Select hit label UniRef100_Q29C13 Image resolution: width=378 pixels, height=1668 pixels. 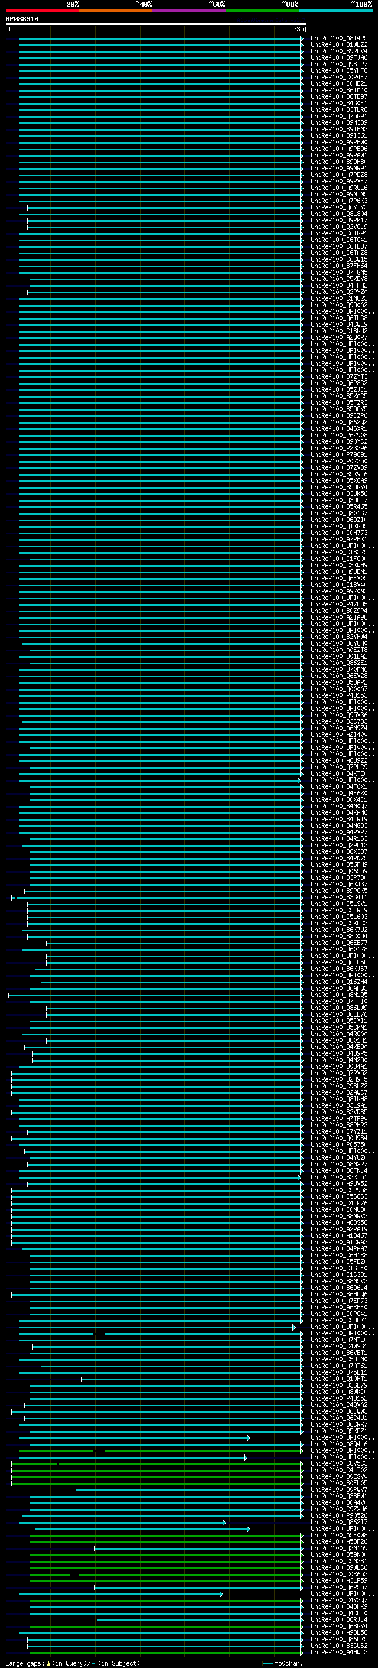[339, 845]
